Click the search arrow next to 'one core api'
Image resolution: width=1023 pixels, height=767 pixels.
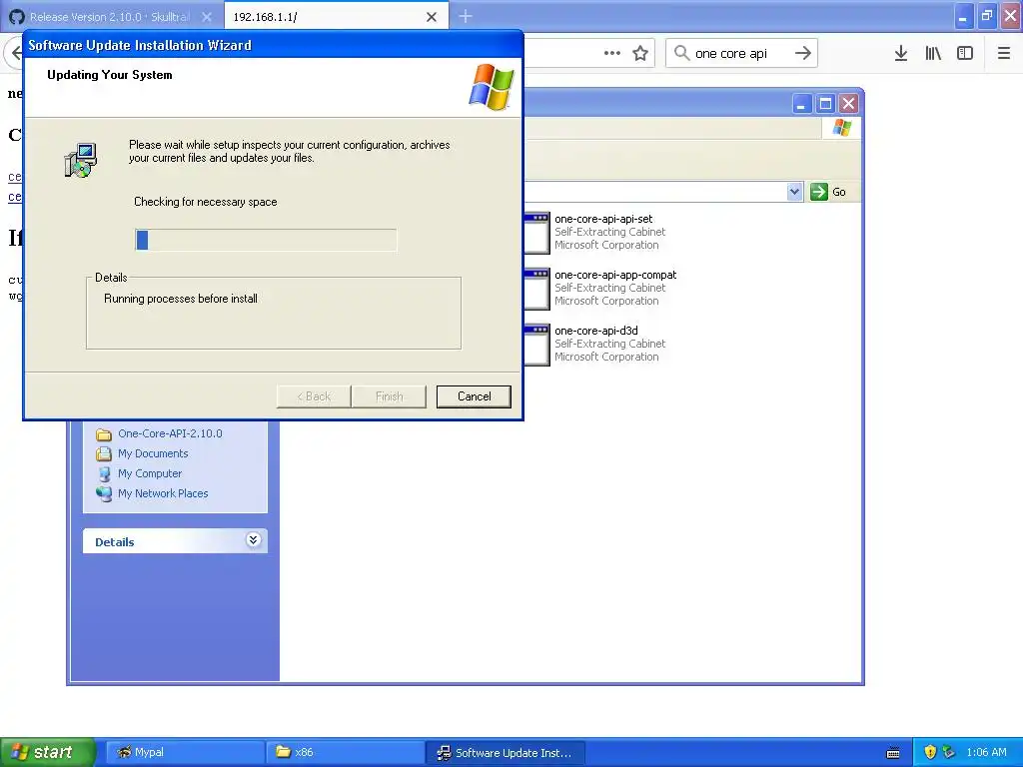point(803,54)
